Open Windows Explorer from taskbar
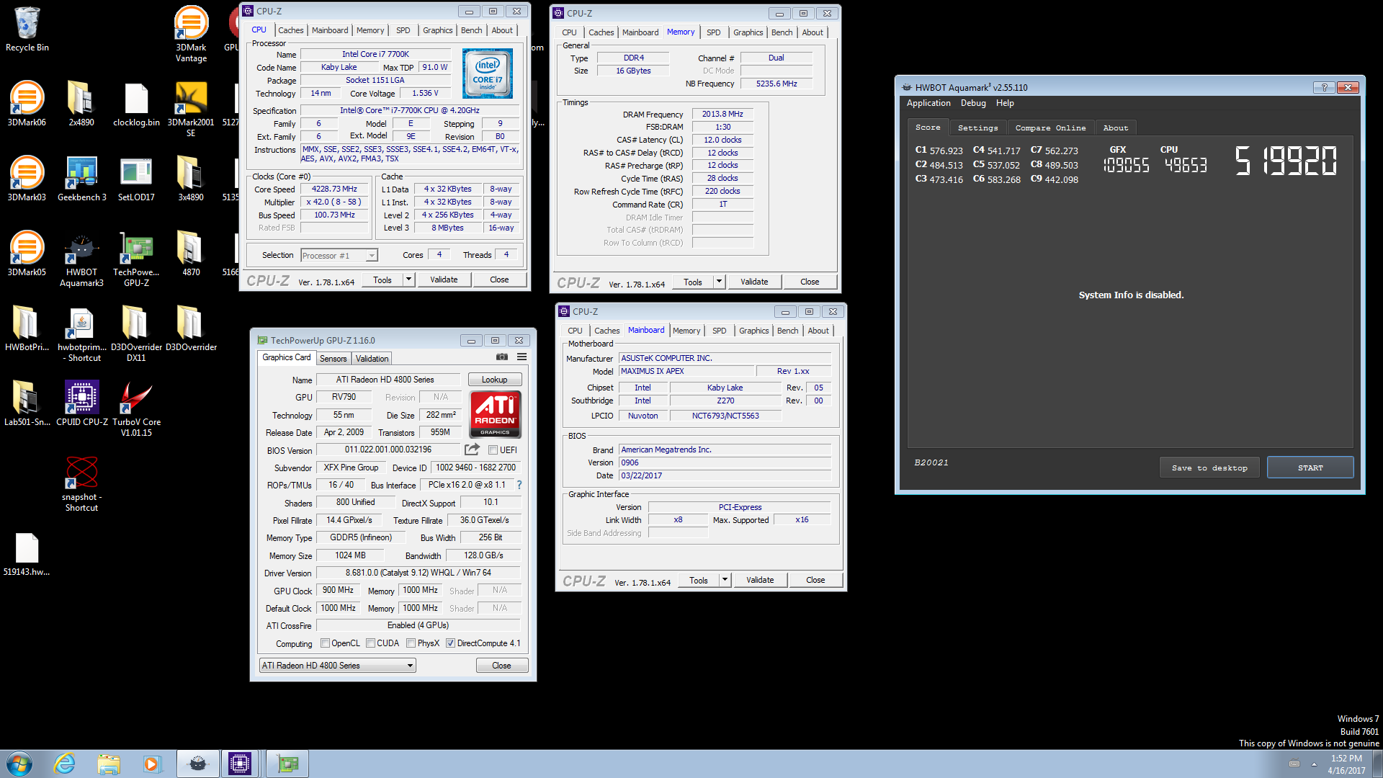Viewport: 1383px width, 778px height. click(x=109, y=764)
